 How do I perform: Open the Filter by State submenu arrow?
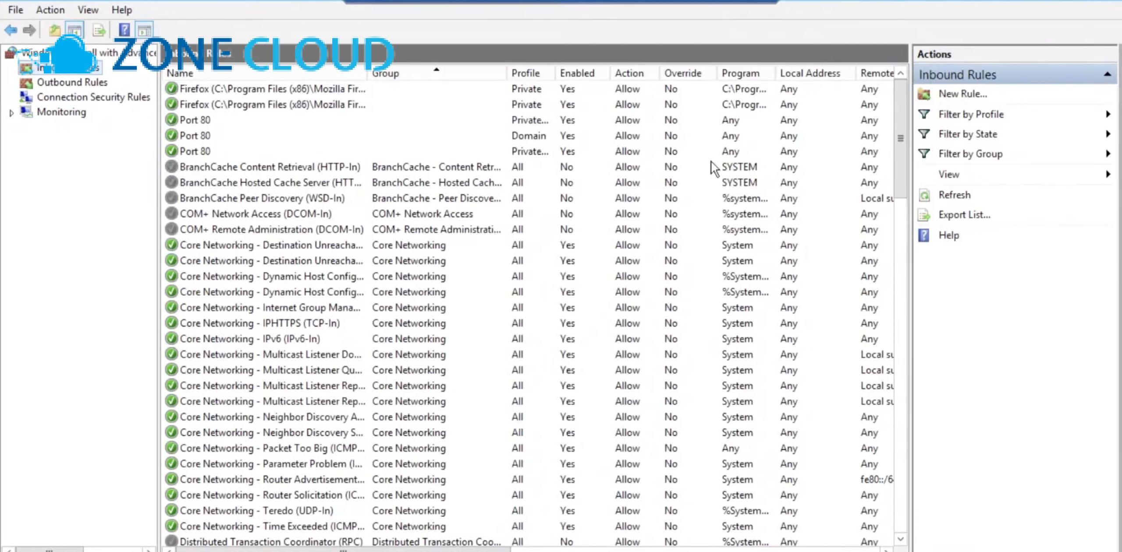click(x=1108, y=134)
